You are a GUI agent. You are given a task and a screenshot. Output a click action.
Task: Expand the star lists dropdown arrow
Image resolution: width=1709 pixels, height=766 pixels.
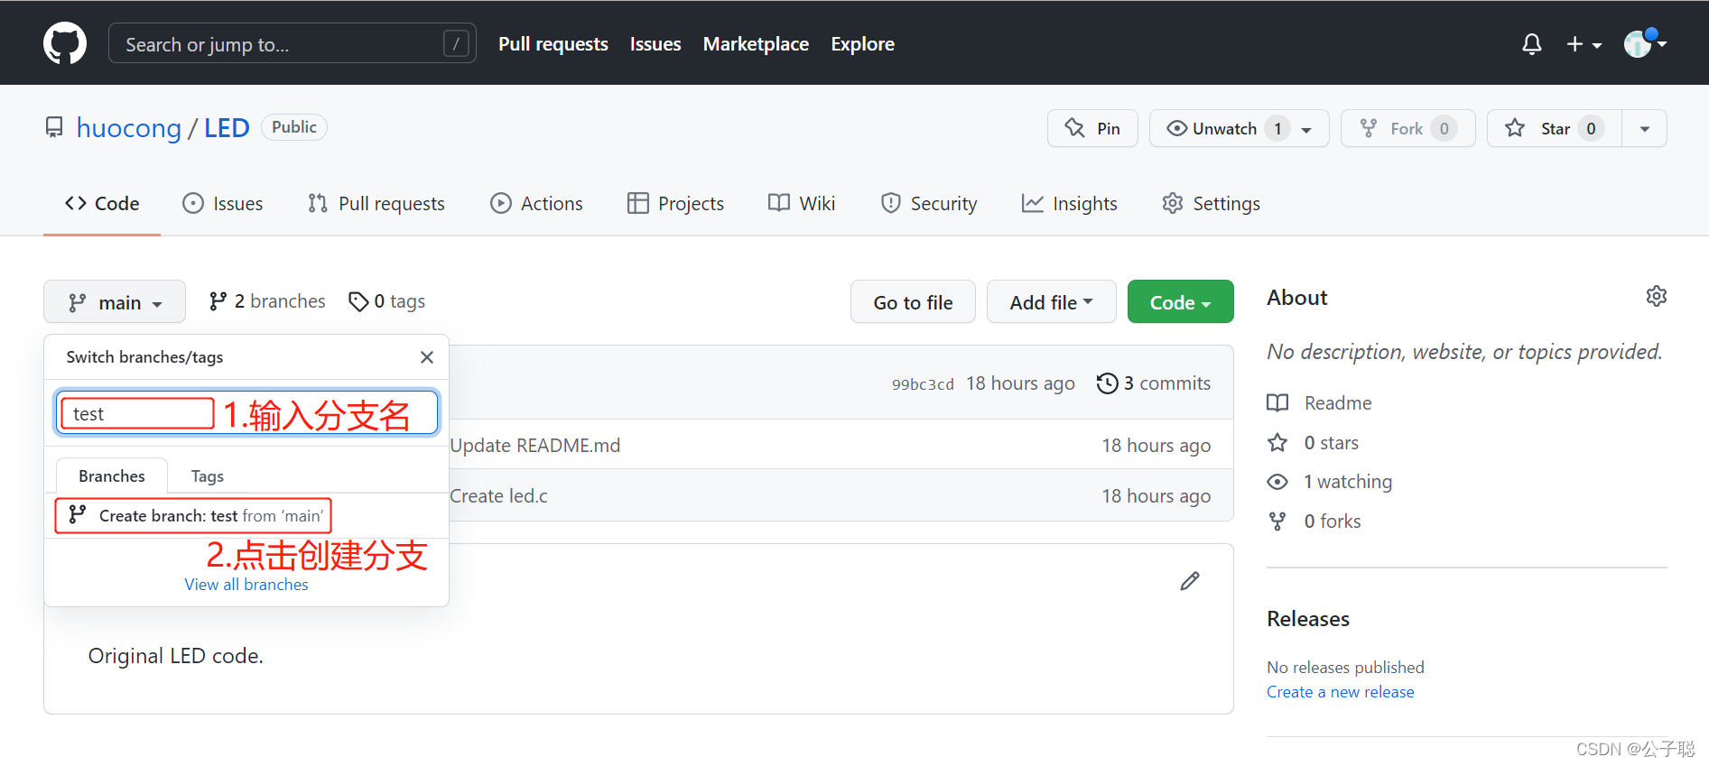(x=1645, y=128)
